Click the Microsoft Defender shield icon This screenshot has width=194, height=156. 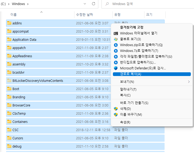(x=116, y=68)
